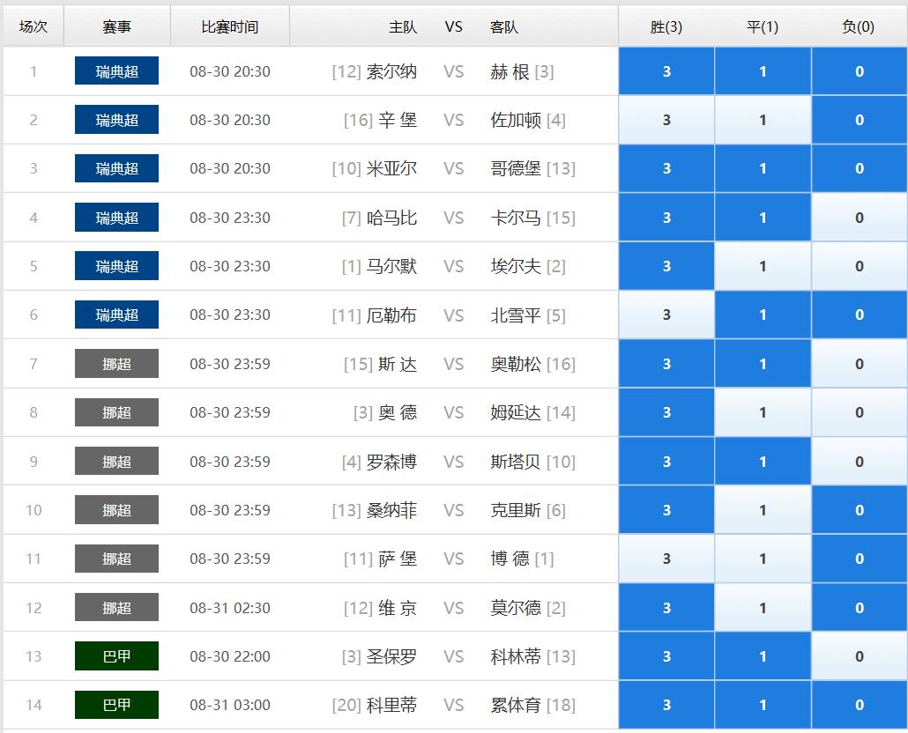Click the 巴甲 league tag in row 13

coord(116,656)
